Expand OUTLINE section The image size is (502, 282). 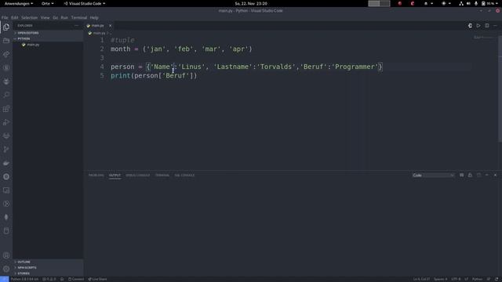tap(48, 262)
